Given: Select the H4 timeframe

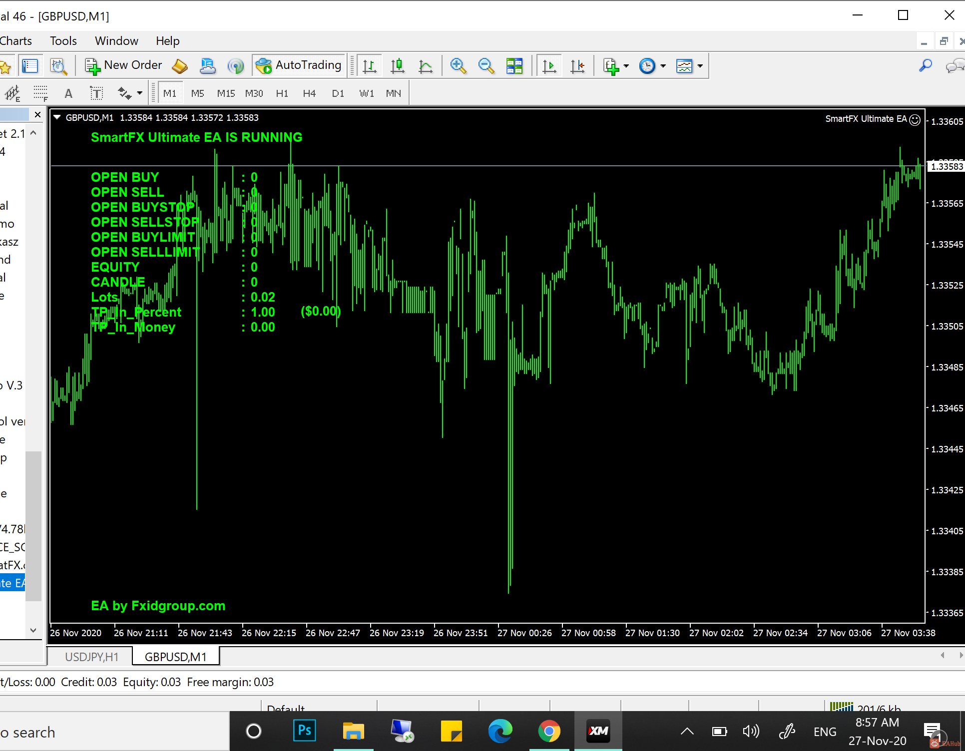Looking at the screenshot, I should pos(309,93).
